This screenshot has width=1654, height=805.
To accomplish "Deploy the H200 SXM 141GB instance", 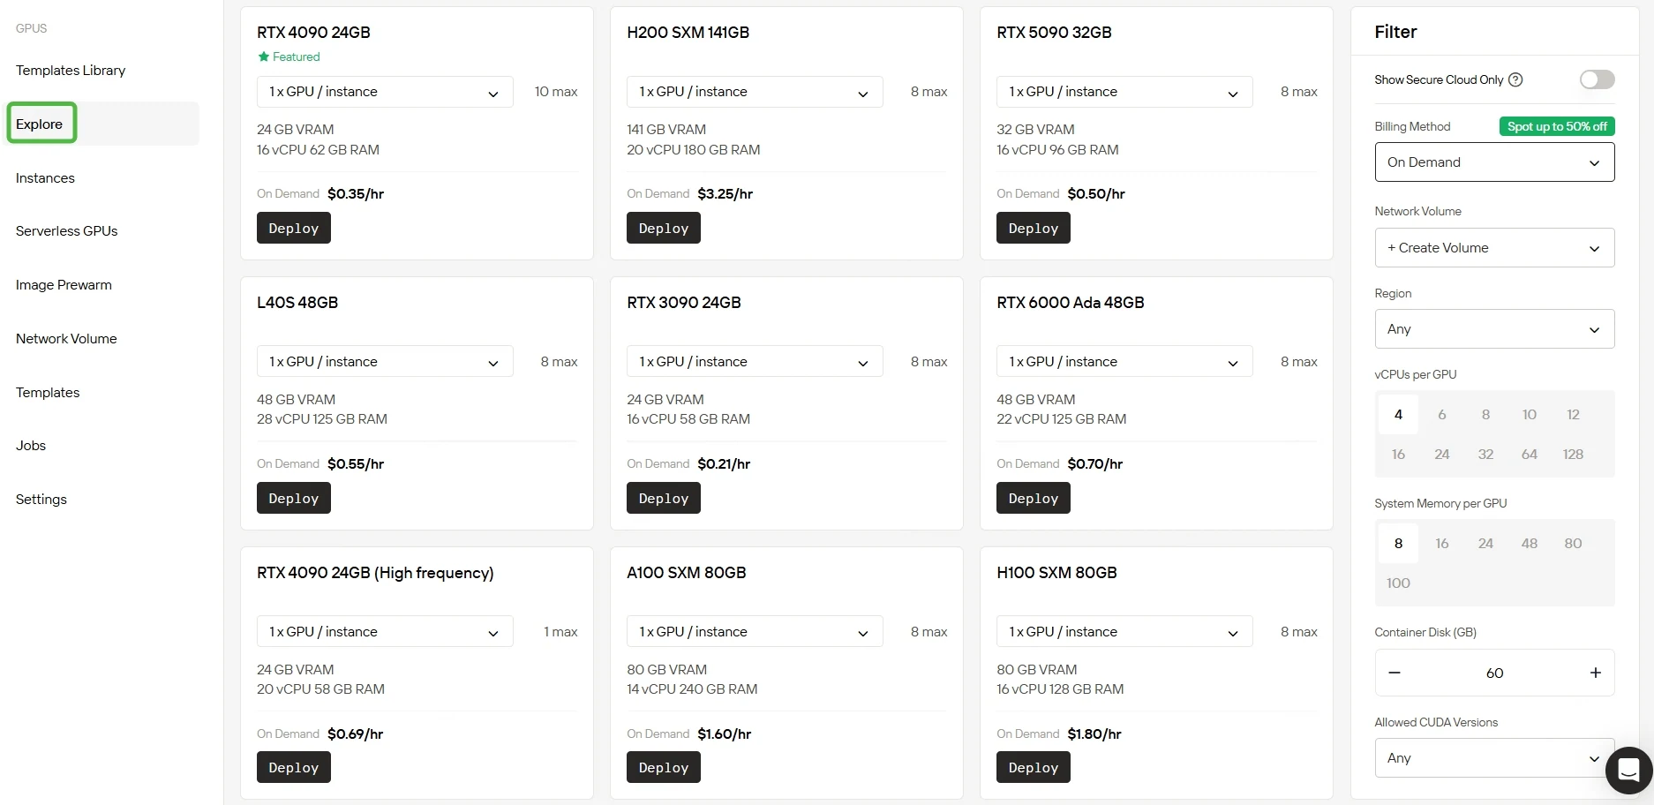I will coord(664,228).
